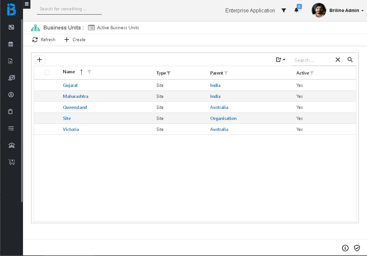Viewport: 367px width, 256px height.
Task: Open Australia parent link in Victoria row
Action: (219, 129)
